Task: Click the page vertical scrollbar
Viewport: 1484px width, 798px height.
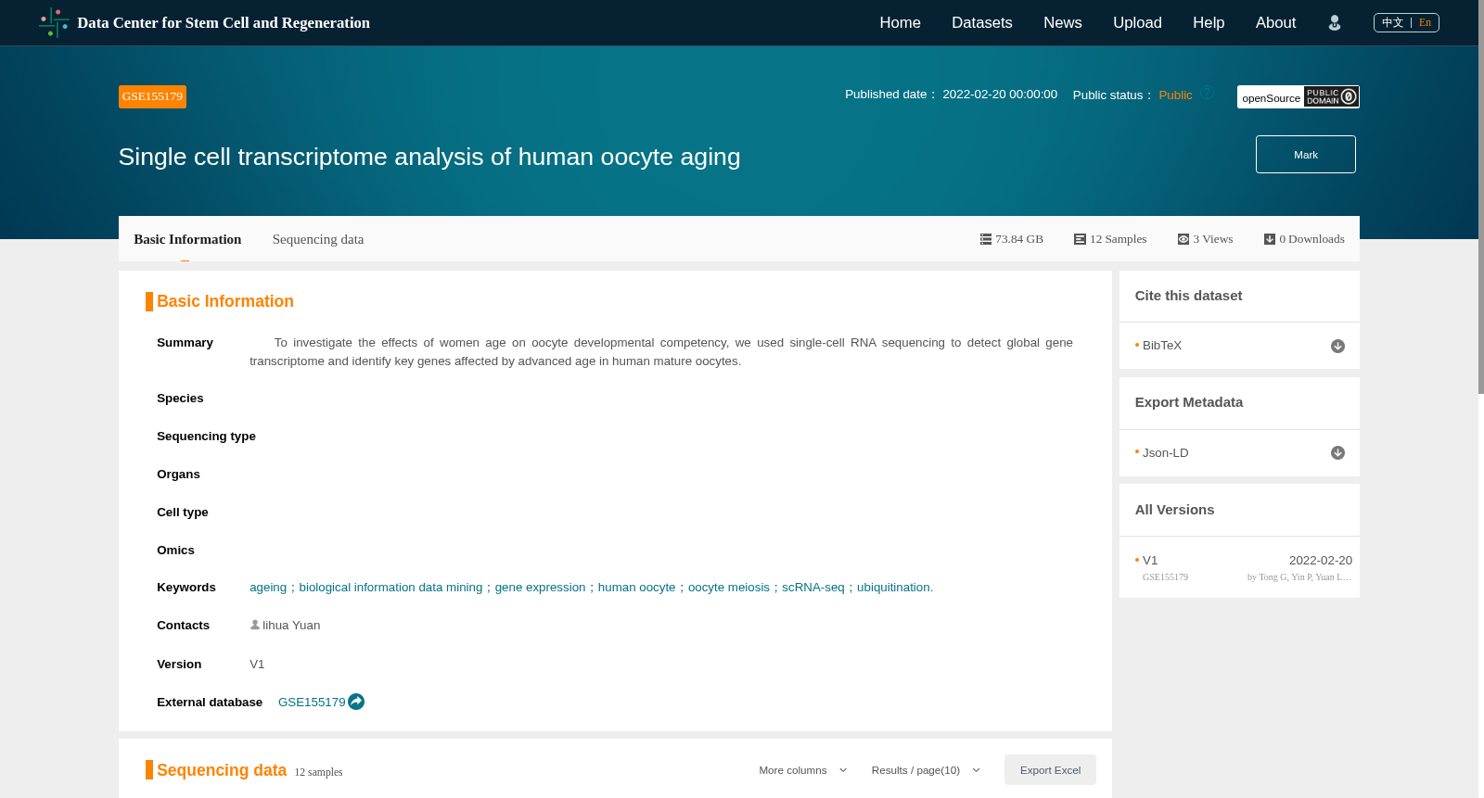Action: (x=1481, y=197)
